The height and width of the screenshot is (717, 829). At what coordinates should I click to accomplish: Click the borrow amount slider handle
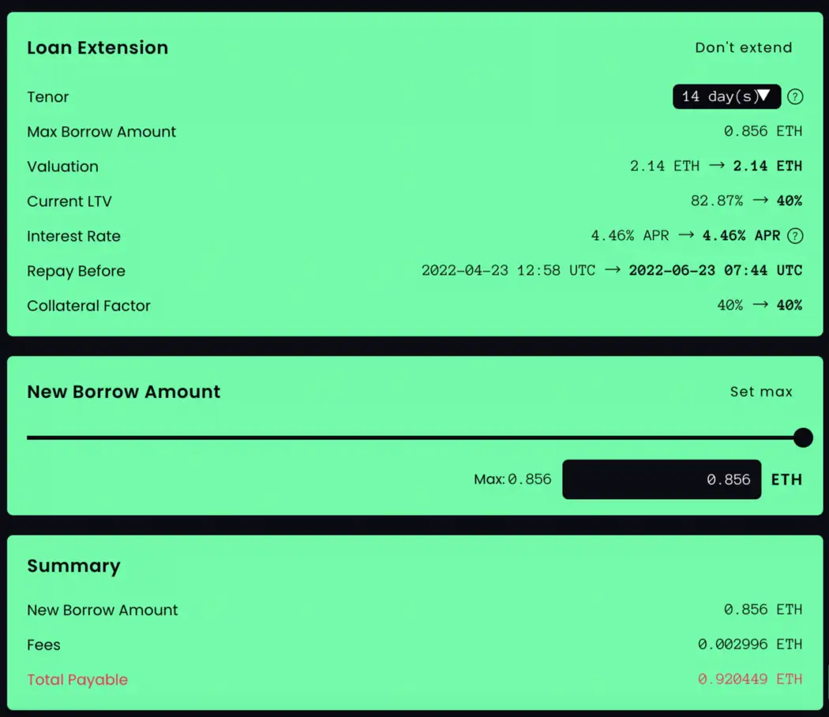click(x=802, y=437)
